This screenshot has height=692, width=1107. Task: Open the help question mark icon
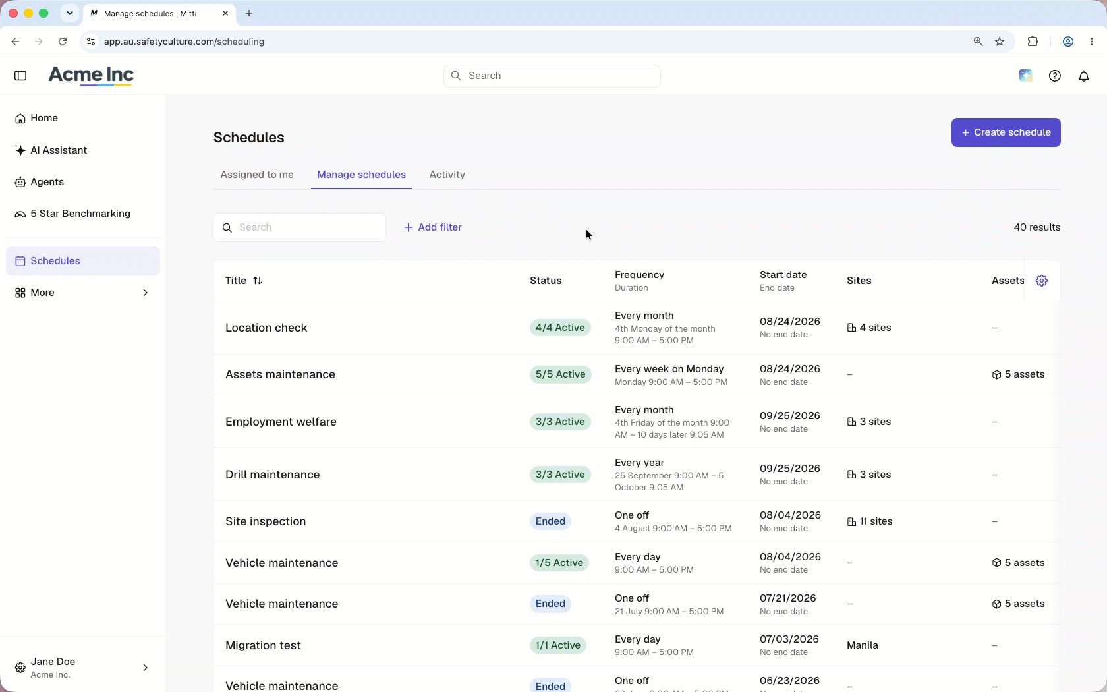(1055, 76)
